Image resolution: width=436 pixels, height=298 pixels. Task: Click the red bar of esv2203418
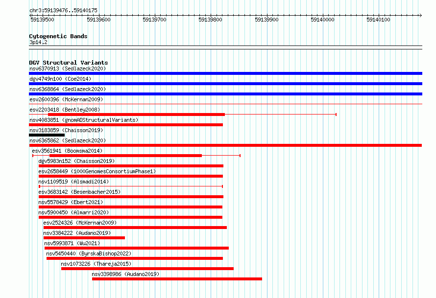(x=136, y=115)
